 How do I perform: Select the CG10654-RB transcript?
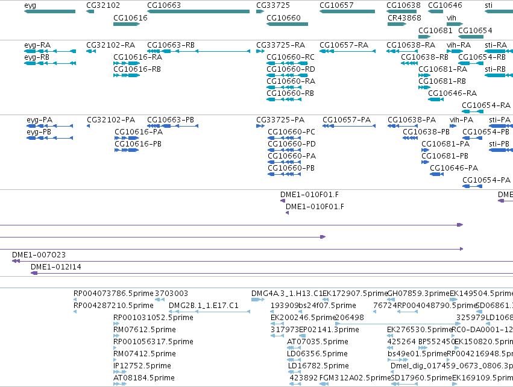point(470,63)
